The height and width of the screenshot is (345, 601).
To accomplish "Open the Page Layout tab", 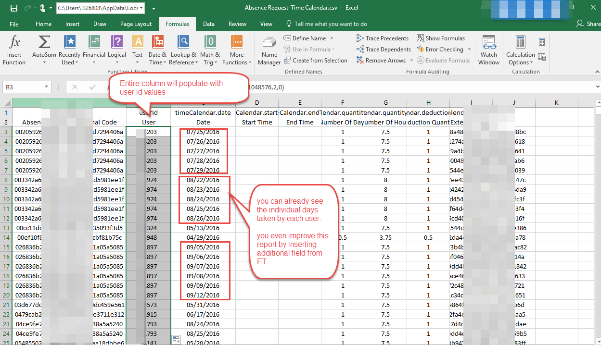I will point(136,24).
